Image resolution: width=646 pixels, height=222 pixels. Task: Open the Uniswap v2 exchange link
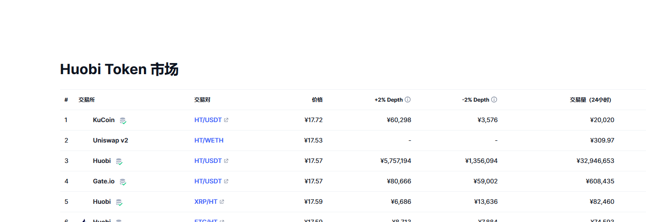pyautogui.click(x=110, y=140)
